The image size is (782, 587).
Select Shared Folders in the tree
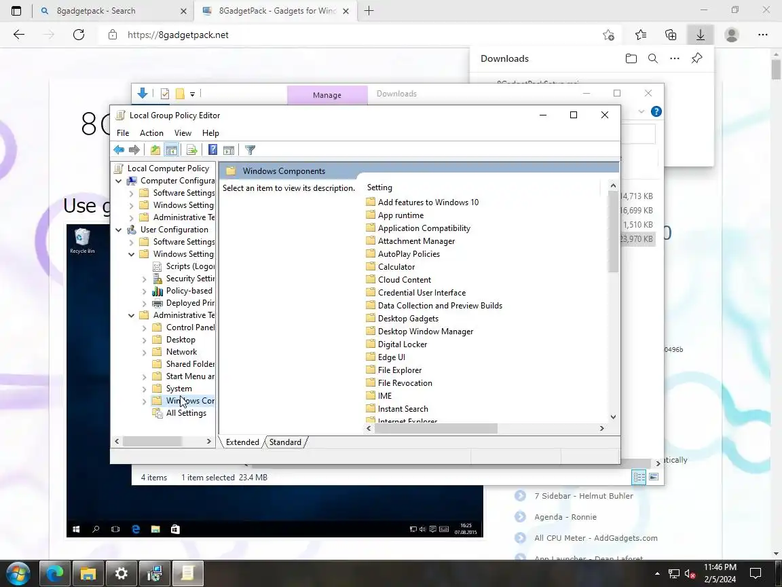click(190, 364)
